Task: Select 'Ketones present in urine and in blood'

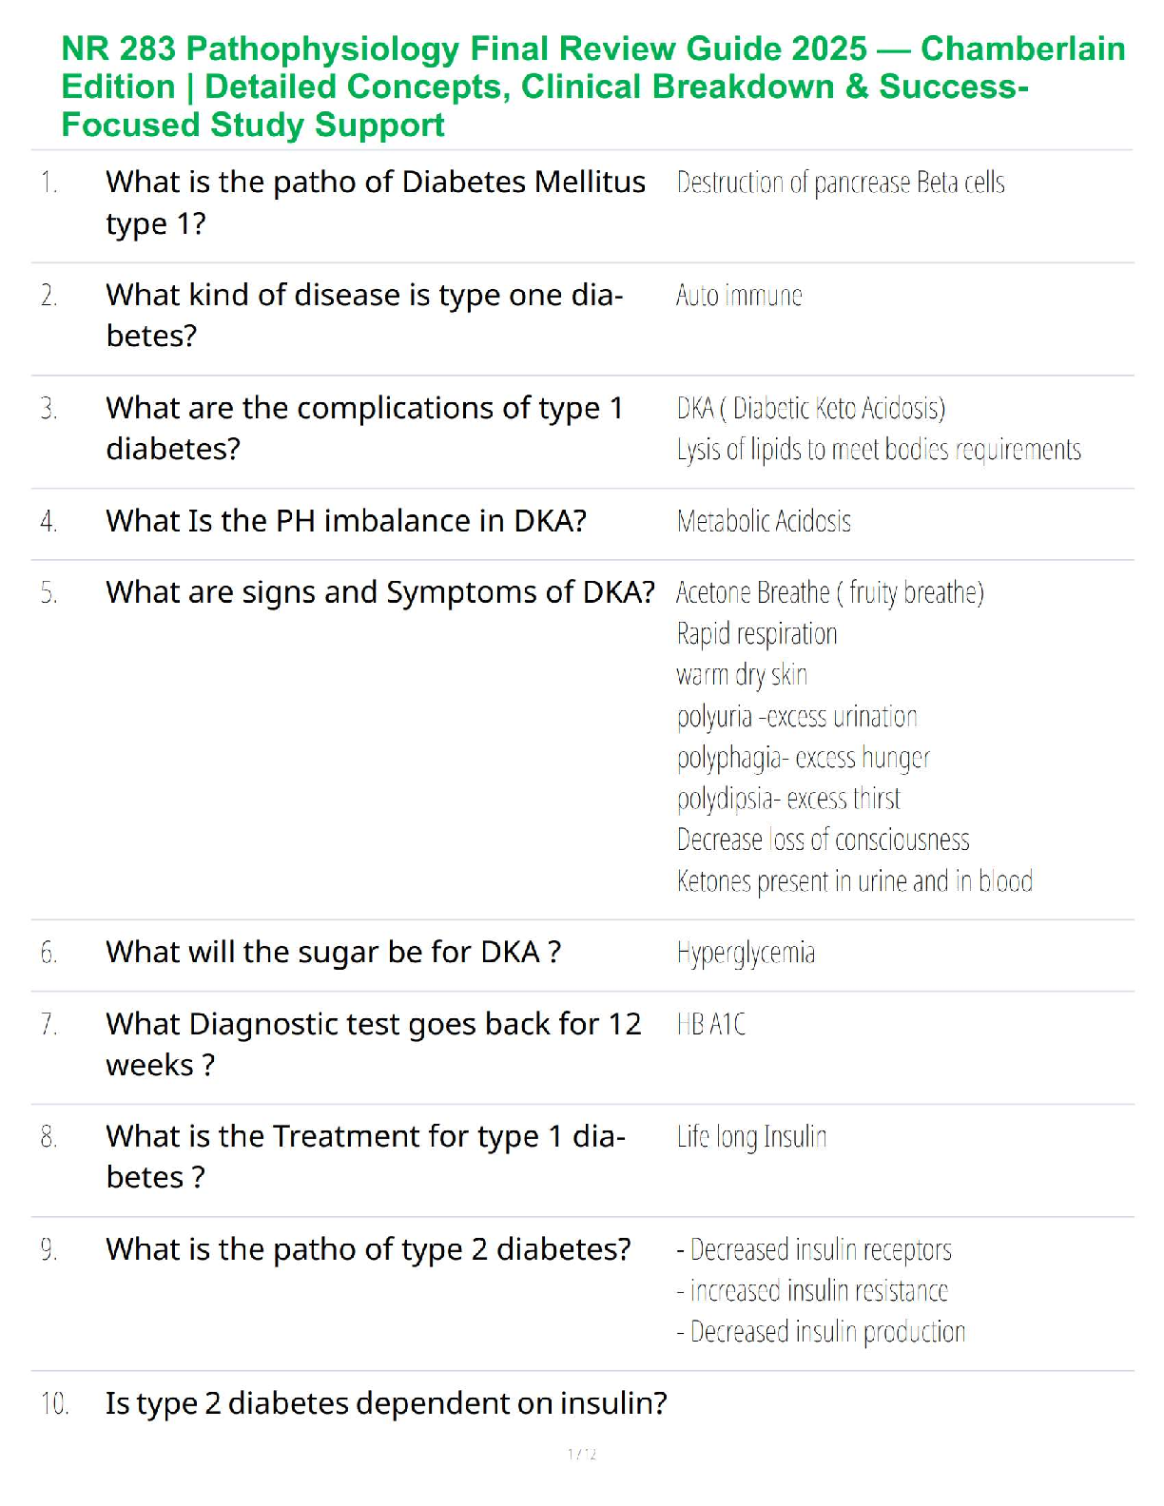Action: (x=854, y=881)
